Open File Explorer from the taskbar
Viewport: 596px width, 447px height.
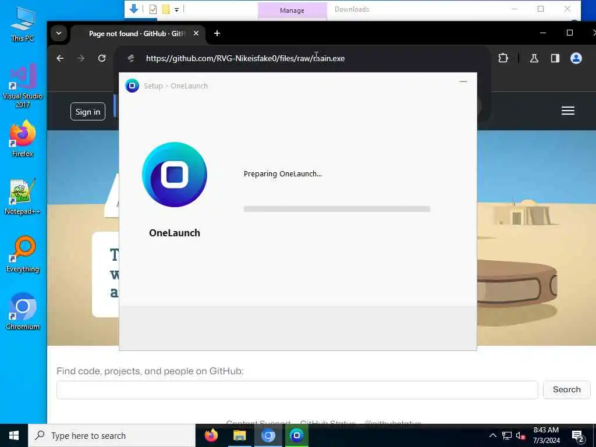coord(239,435)
